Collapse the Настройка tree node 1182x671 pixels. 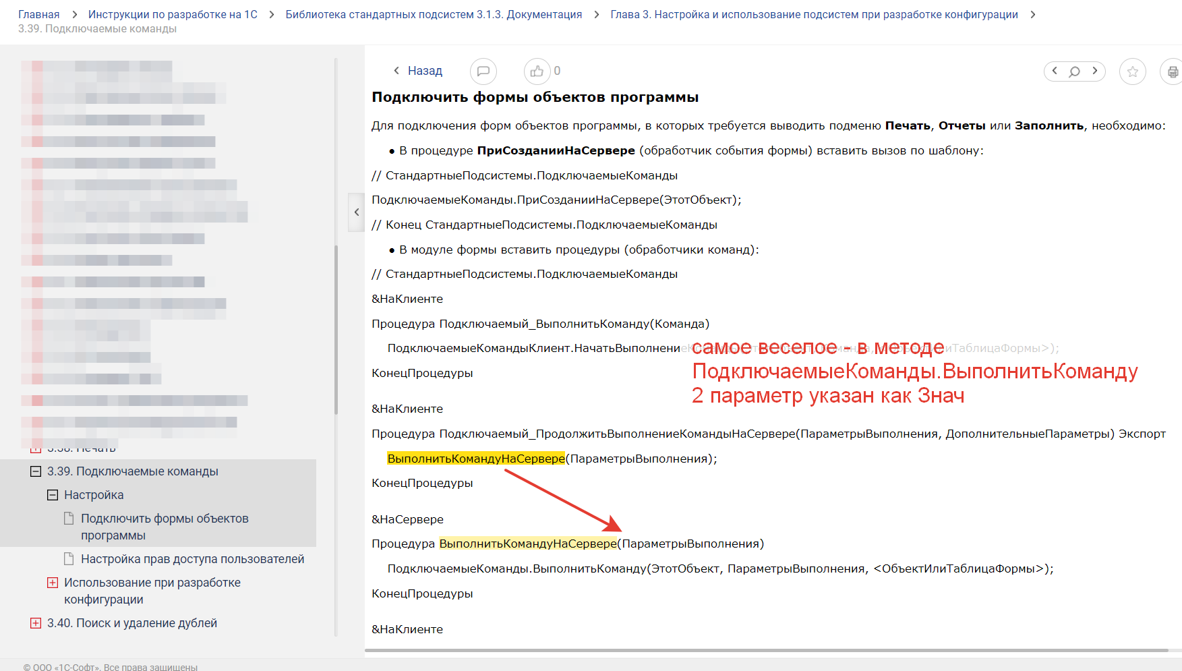point(53,495)
